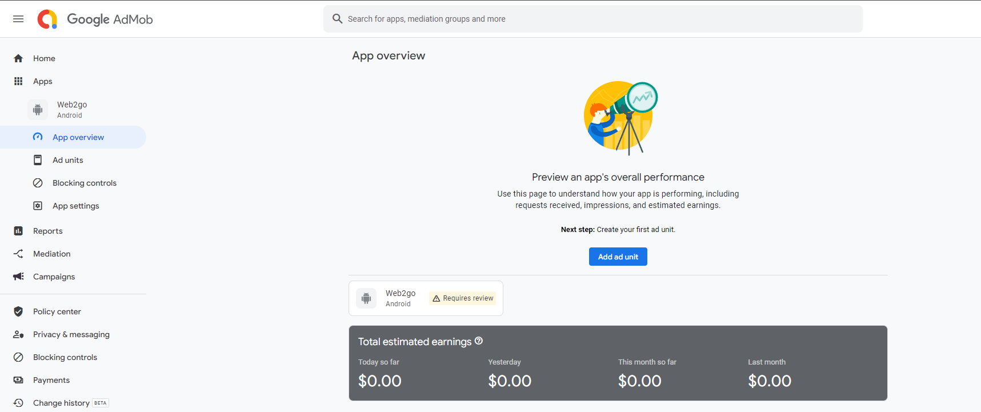Click the Policy center shield icon
Screen dimensions: 981x412
[x=18, y=311]
